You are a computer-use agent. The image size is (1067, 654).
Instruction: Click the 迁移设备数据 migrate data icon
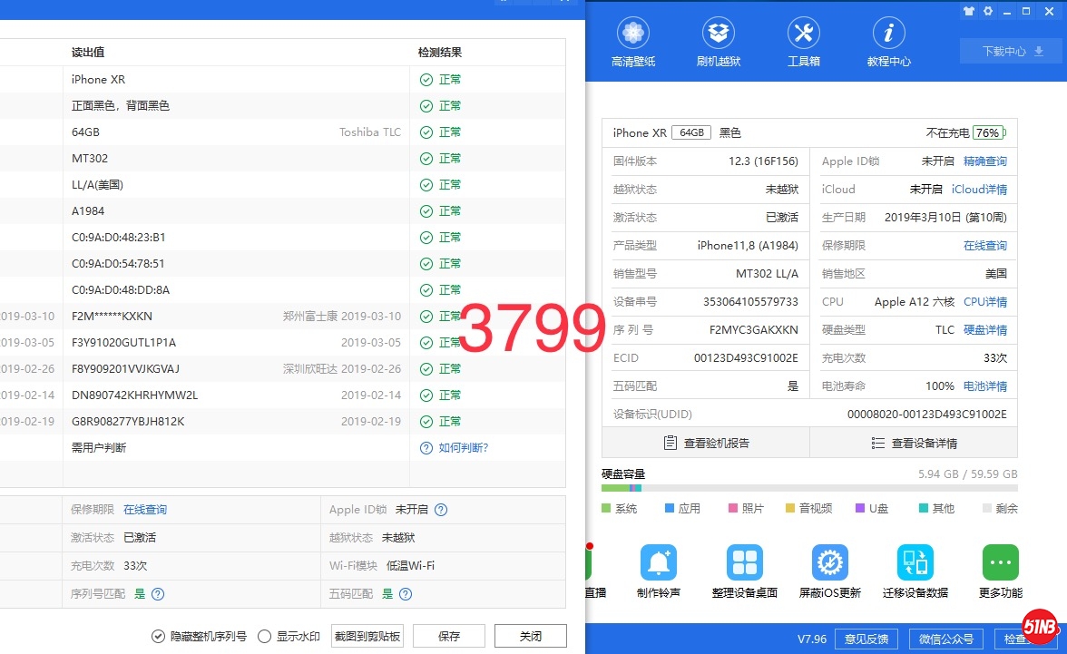915,563
